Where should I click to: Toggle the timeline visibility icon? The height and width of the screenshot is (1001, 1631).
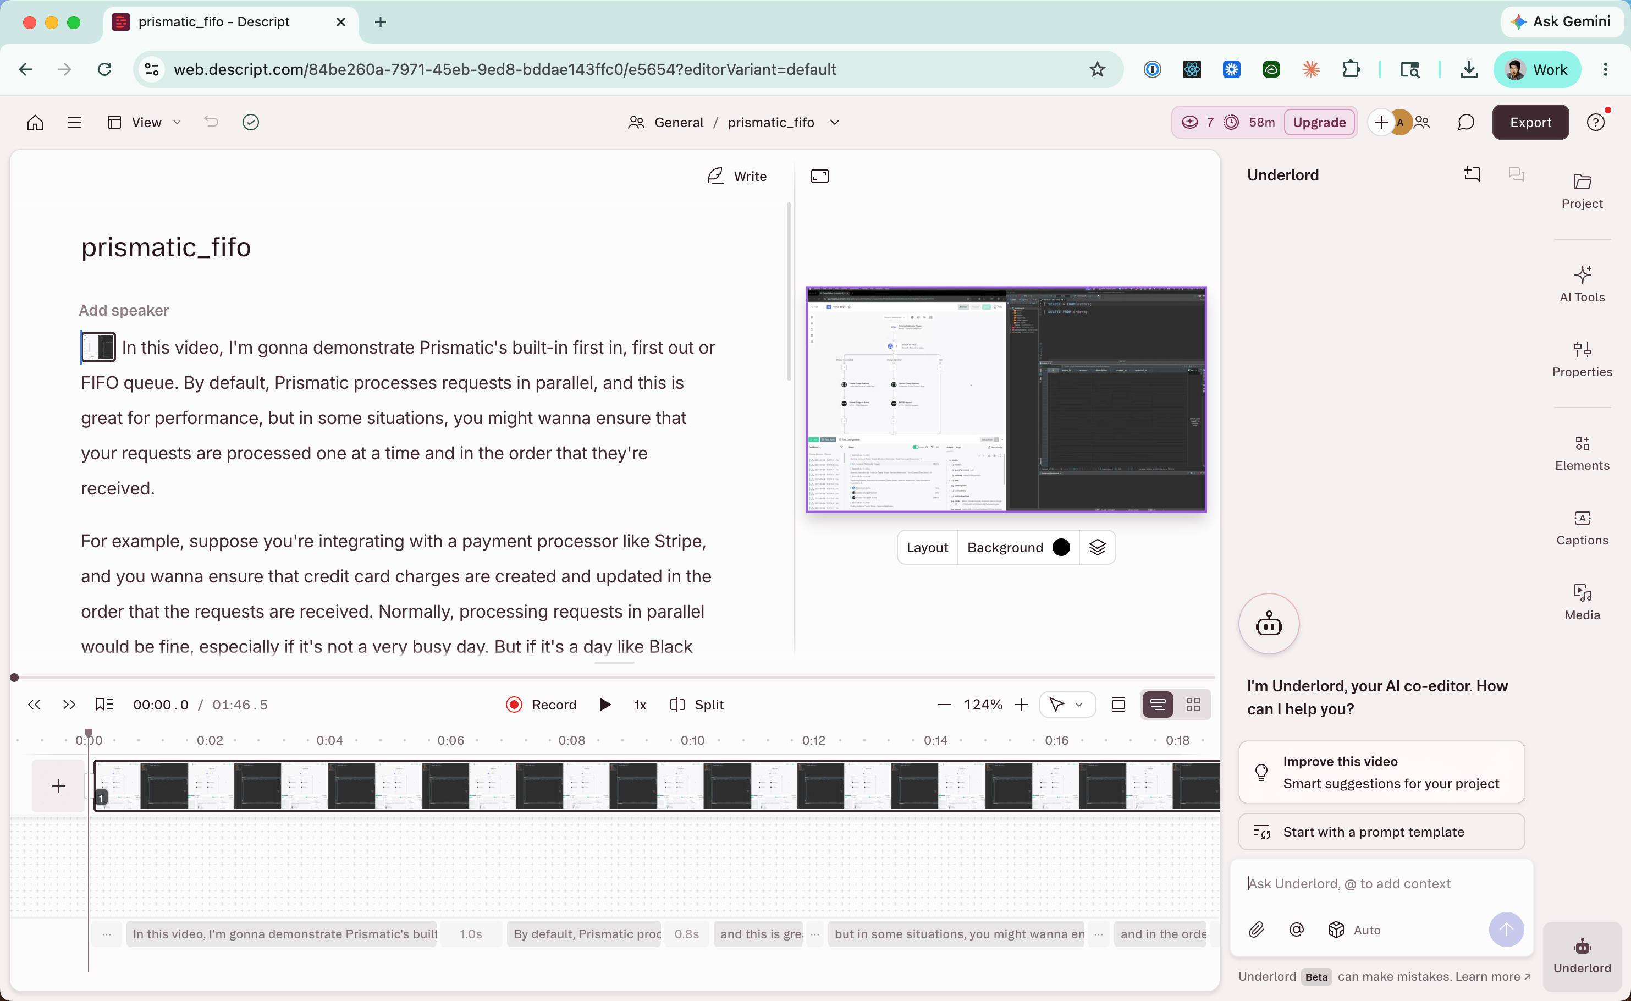click(x=1118, y=705)
